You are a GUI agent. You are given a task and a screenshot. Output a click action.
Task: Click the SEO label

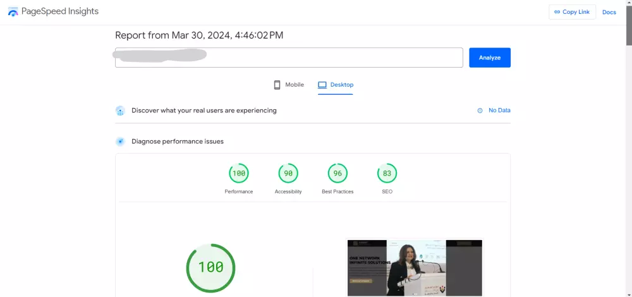pyautogui.click(x=387, y=192)
